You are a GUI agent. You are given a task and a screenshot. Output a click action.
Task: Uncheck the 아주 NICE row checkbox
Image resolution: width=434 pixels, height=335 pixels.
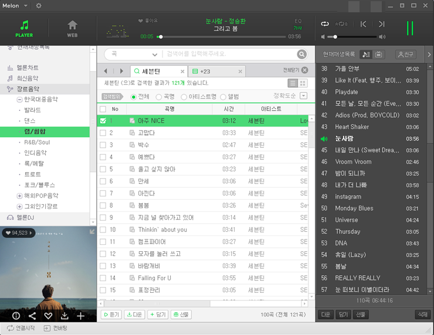point(103,121)
